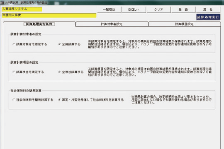The height and width of the screenshot is (149, 224).
Task: Run the 試算処理実行 button
Action: tap(208, 17)
